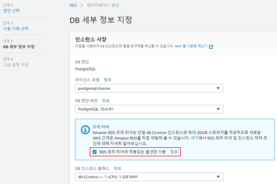
Task: Open 정보 link next to 라이선스 모델
Action: tap(107, 80)
